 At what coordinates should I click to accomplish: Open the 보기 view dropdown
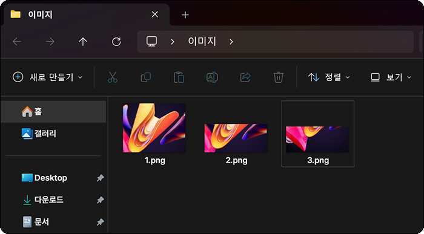click(391, 77)
